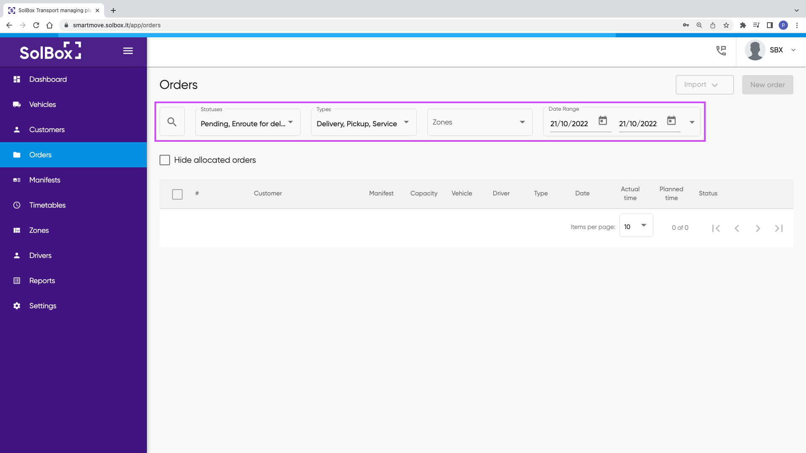Click the Reports list icon

click(17, 281)
